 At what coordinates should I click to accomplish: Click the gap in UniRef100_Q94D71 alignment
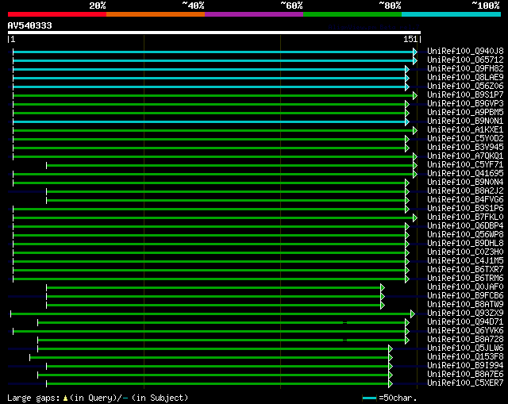(345, 323)
